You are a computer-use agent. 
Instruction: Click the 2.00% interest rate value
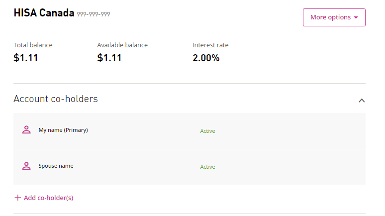[x=206, y=58]
